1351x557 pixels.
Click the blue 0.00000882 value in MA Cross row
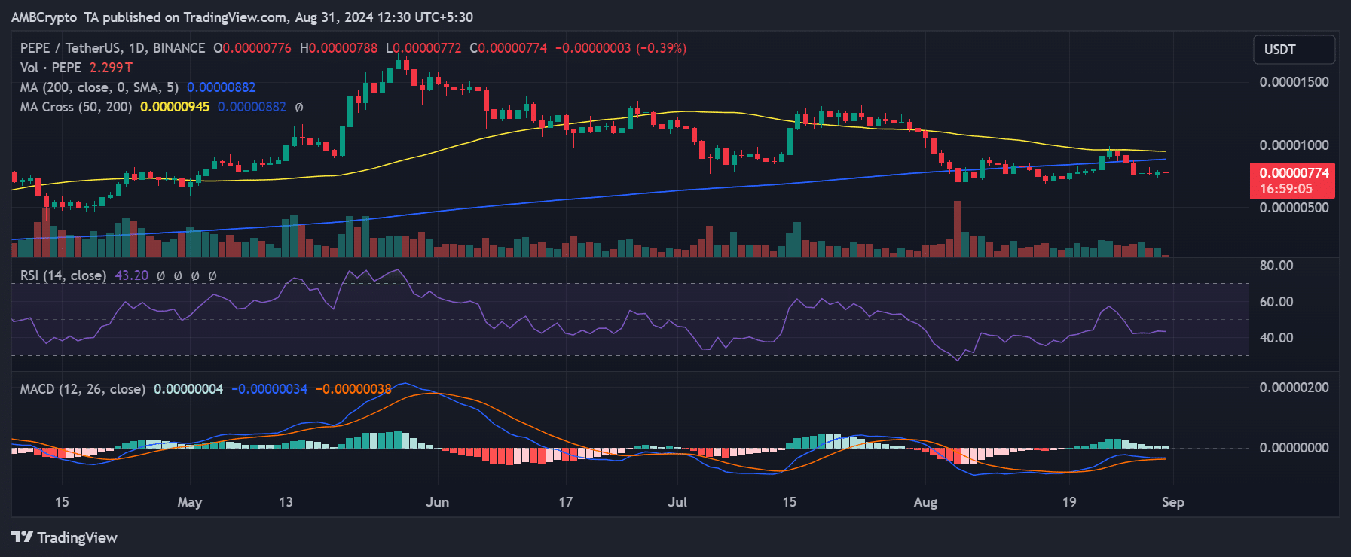(252, 107)
